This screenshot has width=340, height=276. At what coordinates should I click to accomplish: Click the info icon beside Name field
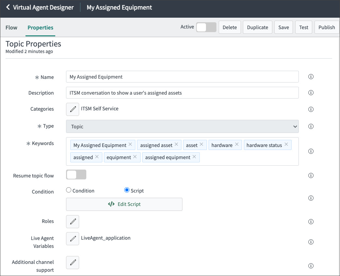(x=311, y=77)
